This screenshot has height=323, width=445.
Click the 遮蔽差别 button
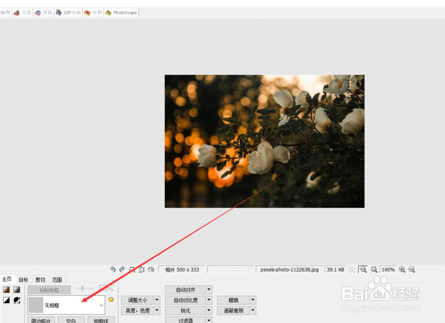tap(234, 311)
